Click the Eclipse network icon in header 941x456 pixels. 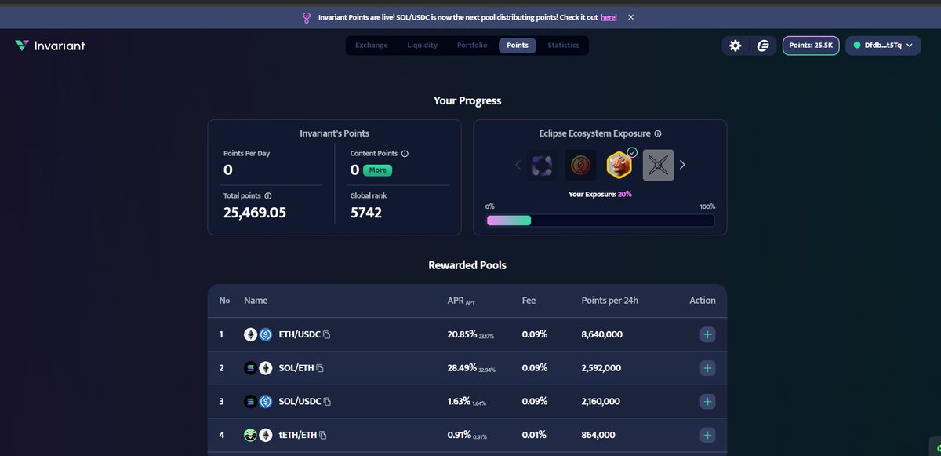click(x=763, y=46)
